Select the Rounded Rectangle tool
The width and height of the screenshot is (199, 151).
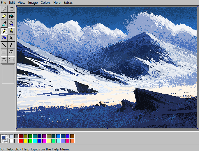coord(11,59)
